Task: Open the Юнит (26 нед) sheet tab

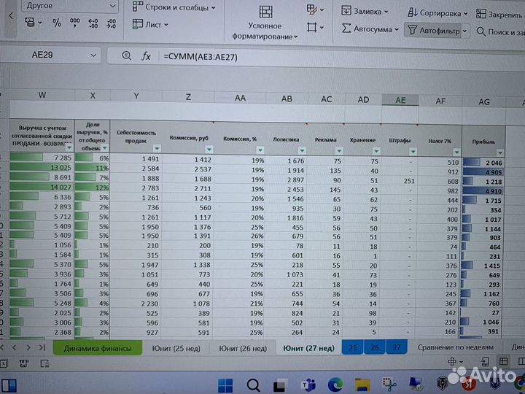Action: tap(237, 348)
